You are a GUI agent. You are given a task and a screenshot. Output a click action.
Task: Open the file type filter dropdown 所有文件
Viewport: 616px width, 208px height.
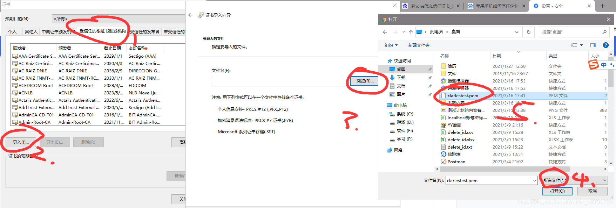[575, 180]
